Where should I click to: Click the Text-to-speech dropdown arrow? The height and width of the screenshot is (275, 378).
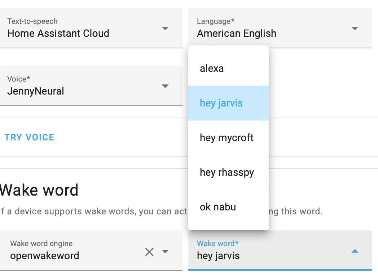[165, 28]
